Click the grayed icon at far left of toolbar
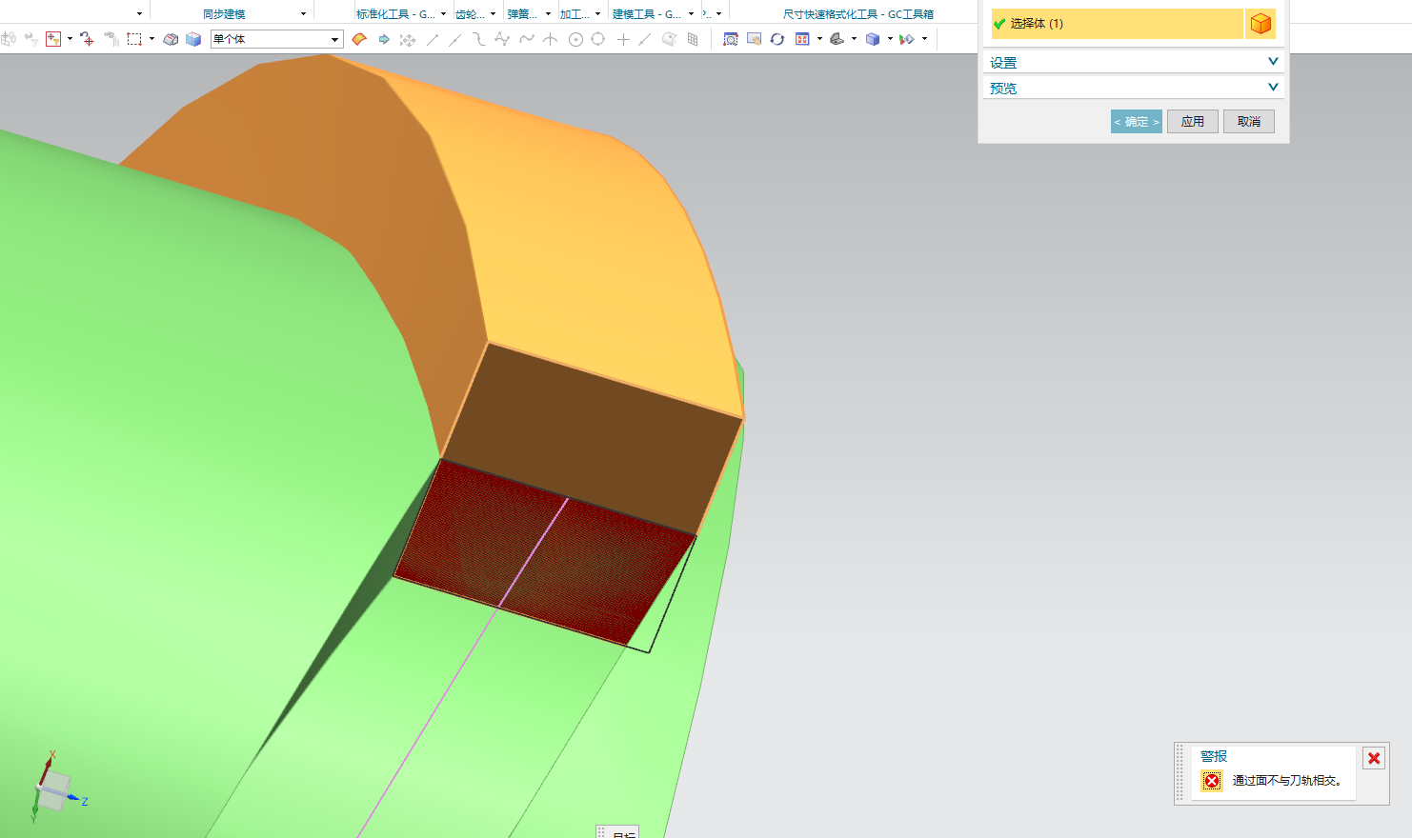This screenshot has width=1412, height=838. (x=9, y=39)
